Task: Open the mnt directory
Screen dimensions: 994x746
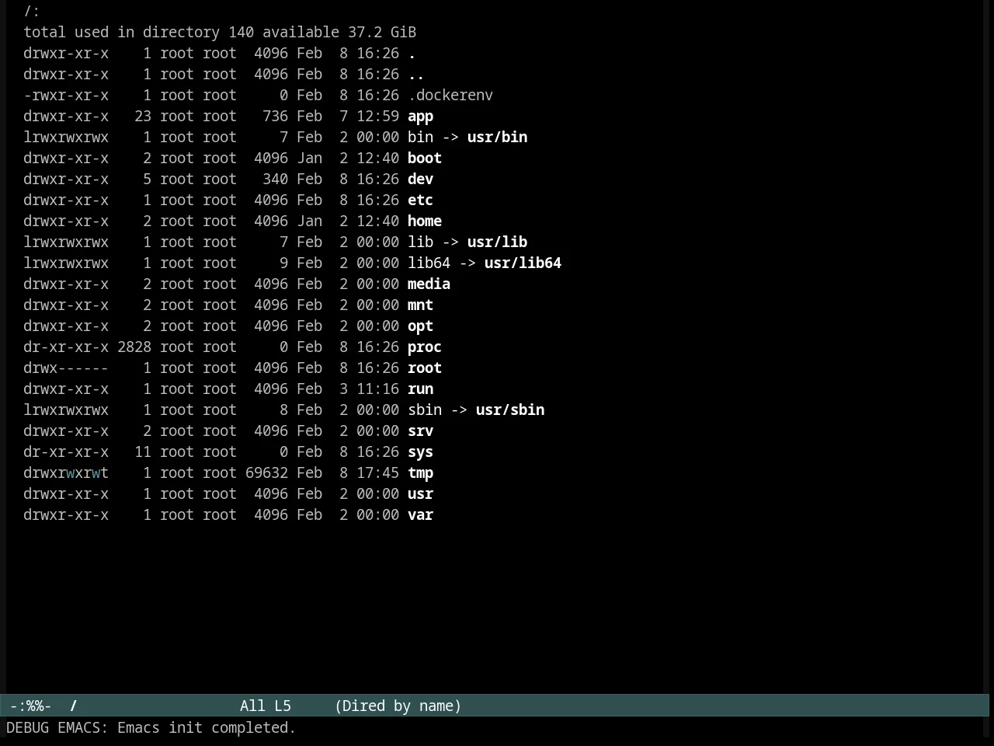Action: tap(420, 305)
